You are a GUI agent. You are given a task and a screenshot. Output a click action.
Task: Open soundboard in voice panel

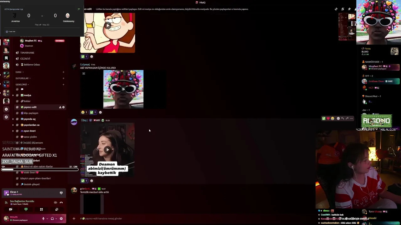[x=57, y=209]
